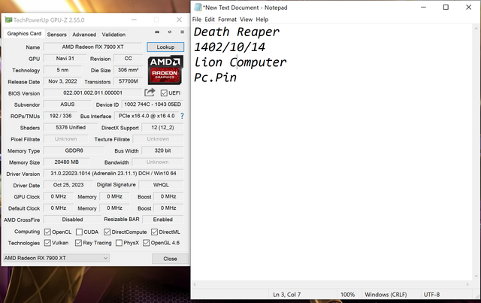Click the GPU-Z screenshot camera icon

[156, 32]
